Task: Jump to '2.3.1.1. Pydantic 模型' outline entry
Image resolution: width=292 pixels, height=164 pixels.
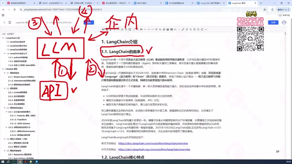Action: [x=23, y=116]
